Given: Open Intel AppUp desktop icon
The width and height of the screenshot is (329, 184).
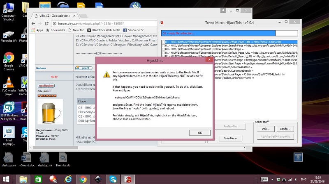Looking at the screenshot, I should [x=9, y=136].
